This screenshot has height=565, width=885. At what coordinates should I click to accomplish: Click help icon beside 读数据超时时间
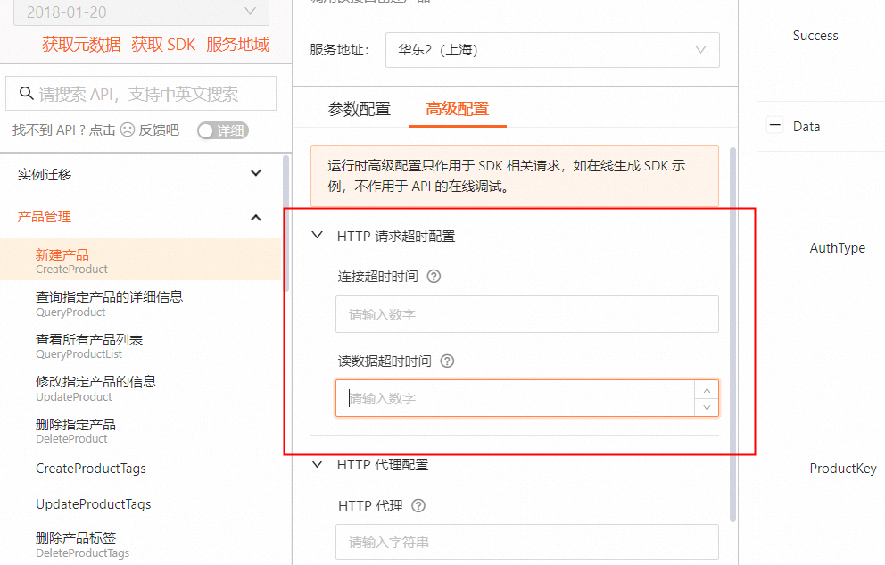coord(448,361)
